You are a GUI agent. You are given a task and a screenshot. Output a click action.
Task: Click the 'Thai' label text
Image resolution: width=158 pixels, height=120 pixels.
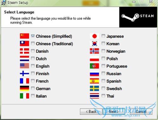point(110,96)
